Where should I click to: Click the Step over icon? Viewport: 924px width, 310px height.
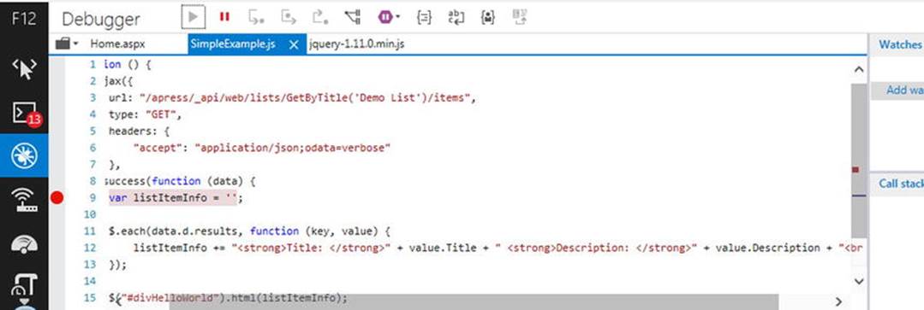pos(288,17)
